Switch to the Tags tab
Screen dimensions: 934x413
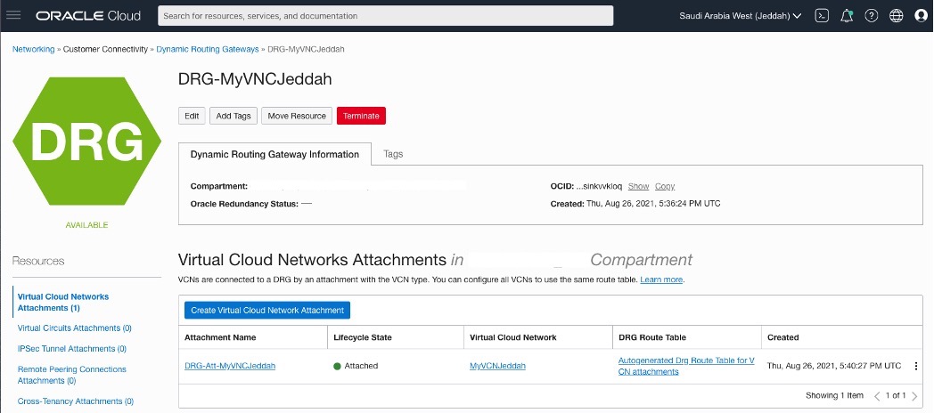(x=393, y=154)
